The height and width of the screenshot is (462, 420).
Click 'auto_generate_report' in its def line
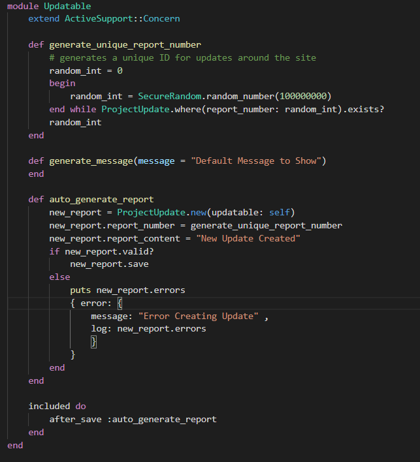coord(101,200)
